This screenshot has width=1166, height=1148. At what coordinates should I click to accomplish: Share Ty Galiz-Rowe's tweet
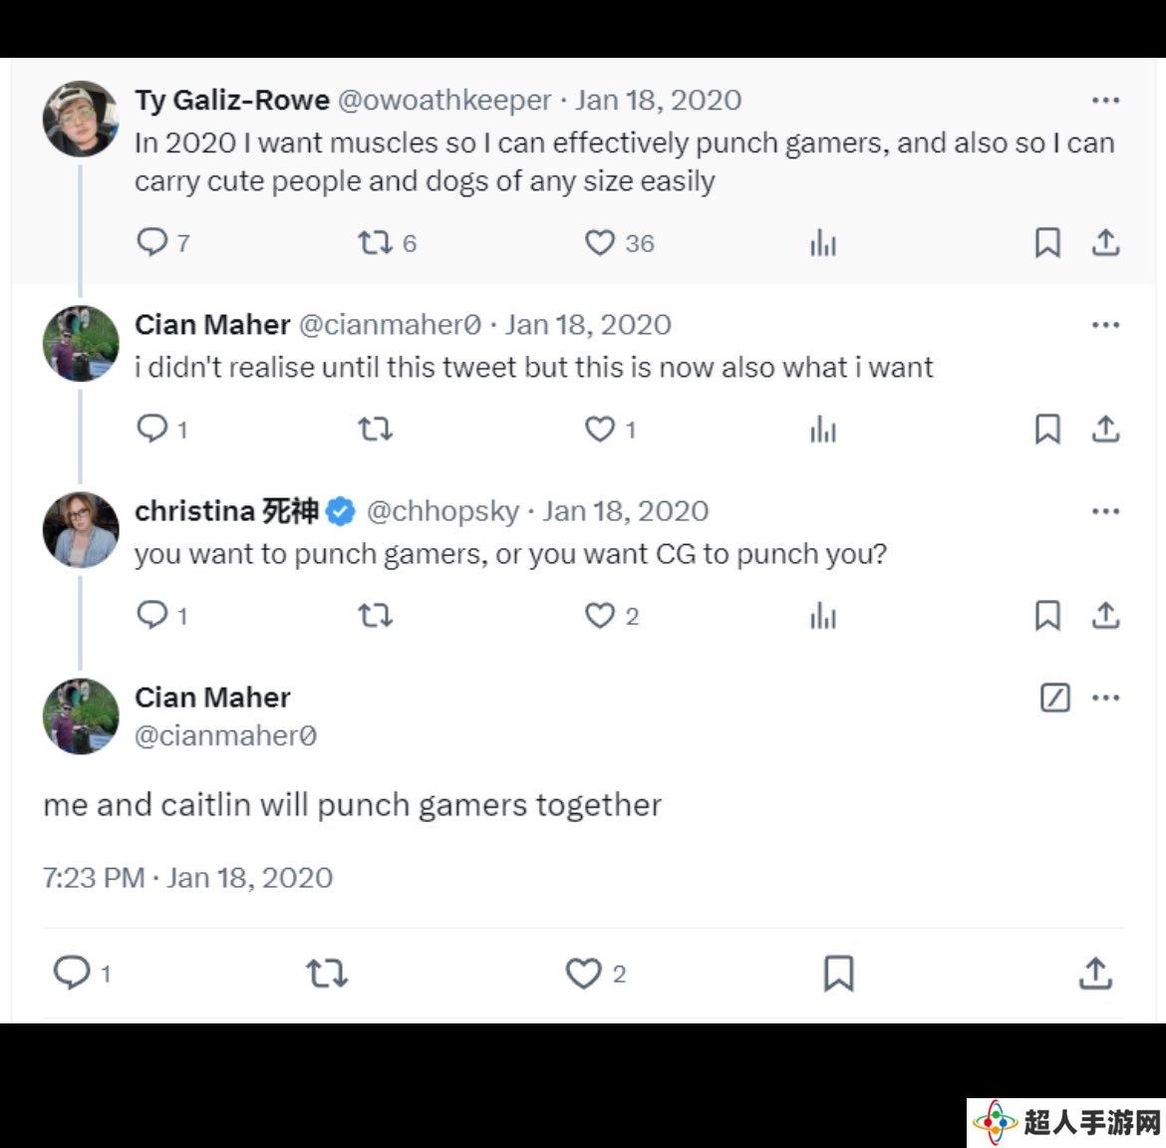1106,242
